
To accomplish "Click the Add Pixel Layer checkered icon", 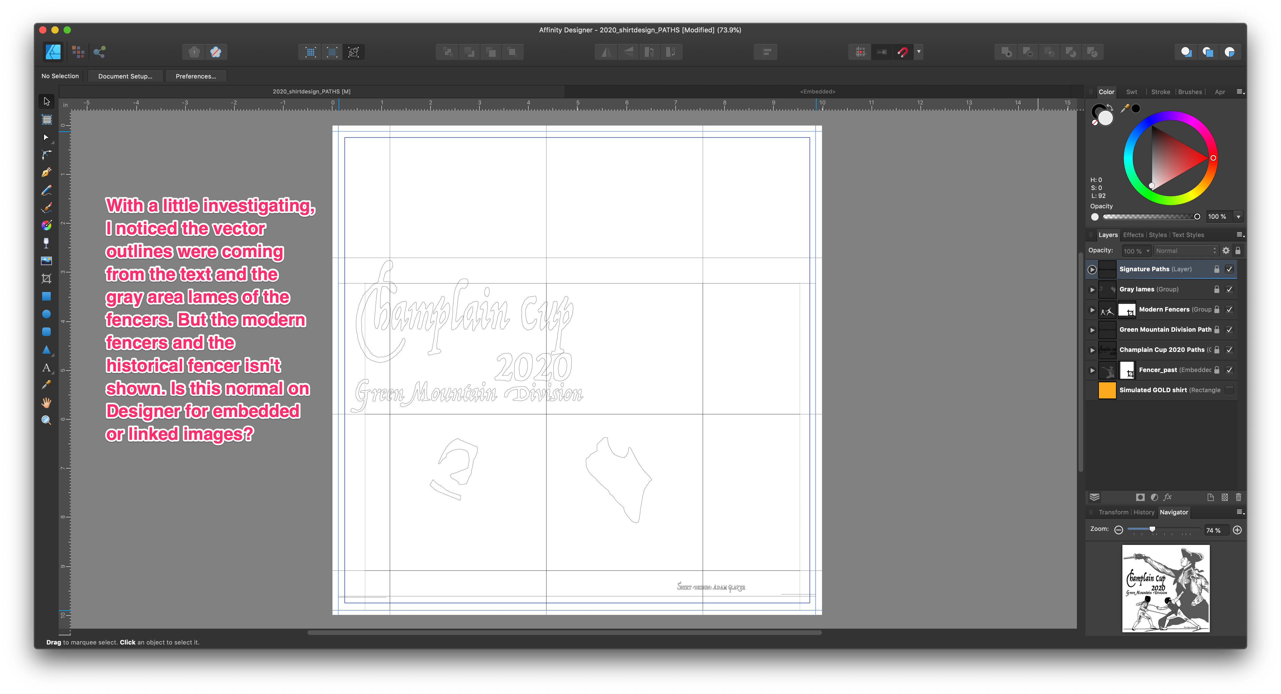I will click(x=1225, y=498).
